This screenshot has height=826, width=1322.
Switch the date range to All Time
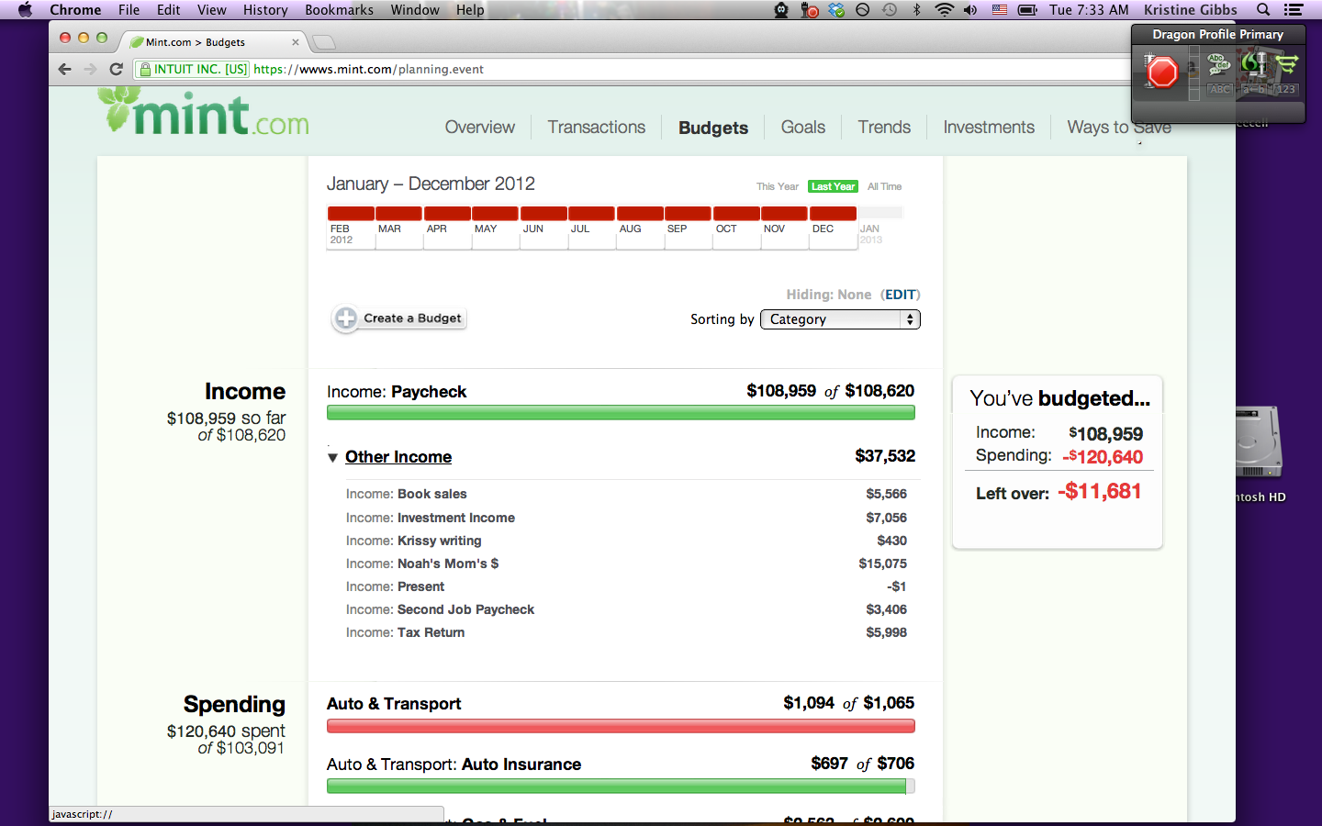point(884,186)
